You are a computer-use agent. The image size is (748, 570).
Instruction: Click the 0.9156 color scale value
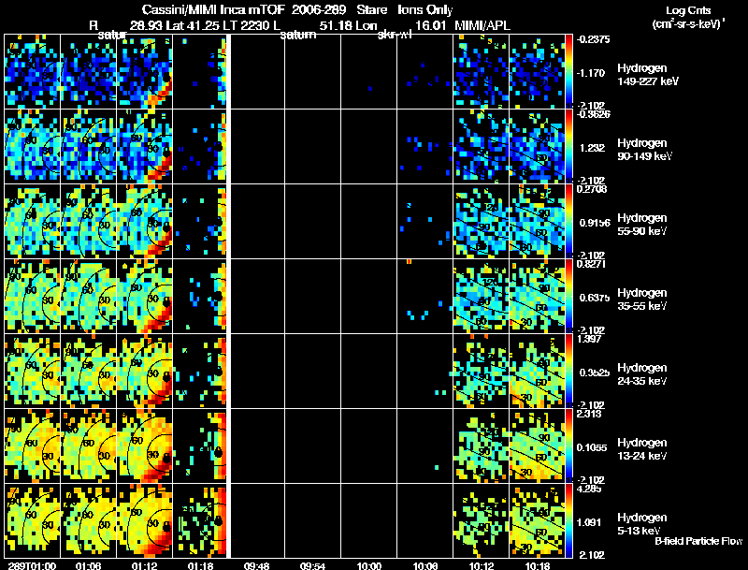[x=594, y=223]
